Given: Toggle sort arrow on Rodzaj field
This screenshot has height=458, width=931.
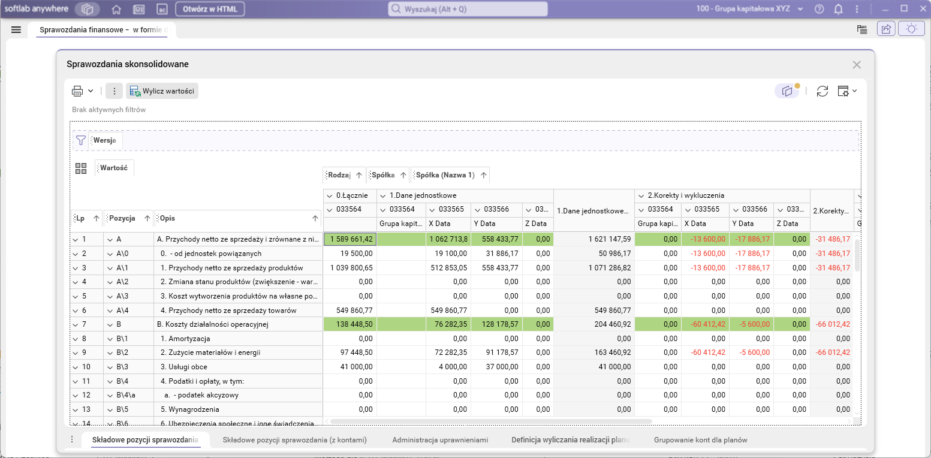Looking at the screenshot, I should click(x=358, y=176).
